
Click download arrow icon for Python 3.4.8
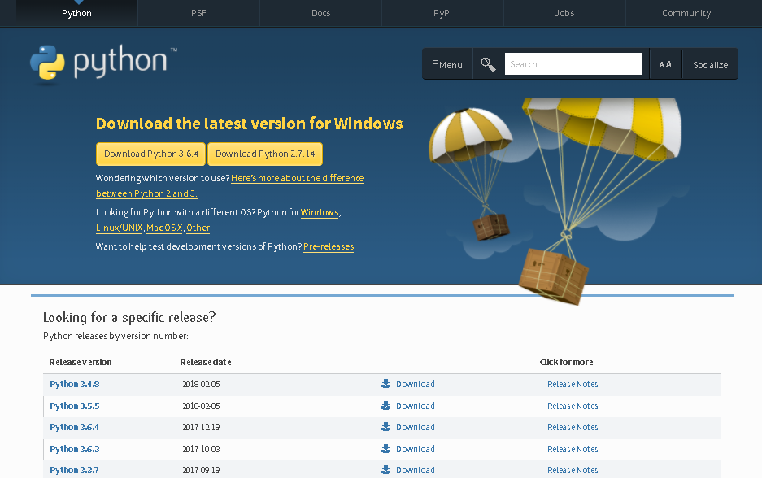click(x=386, y=384)
